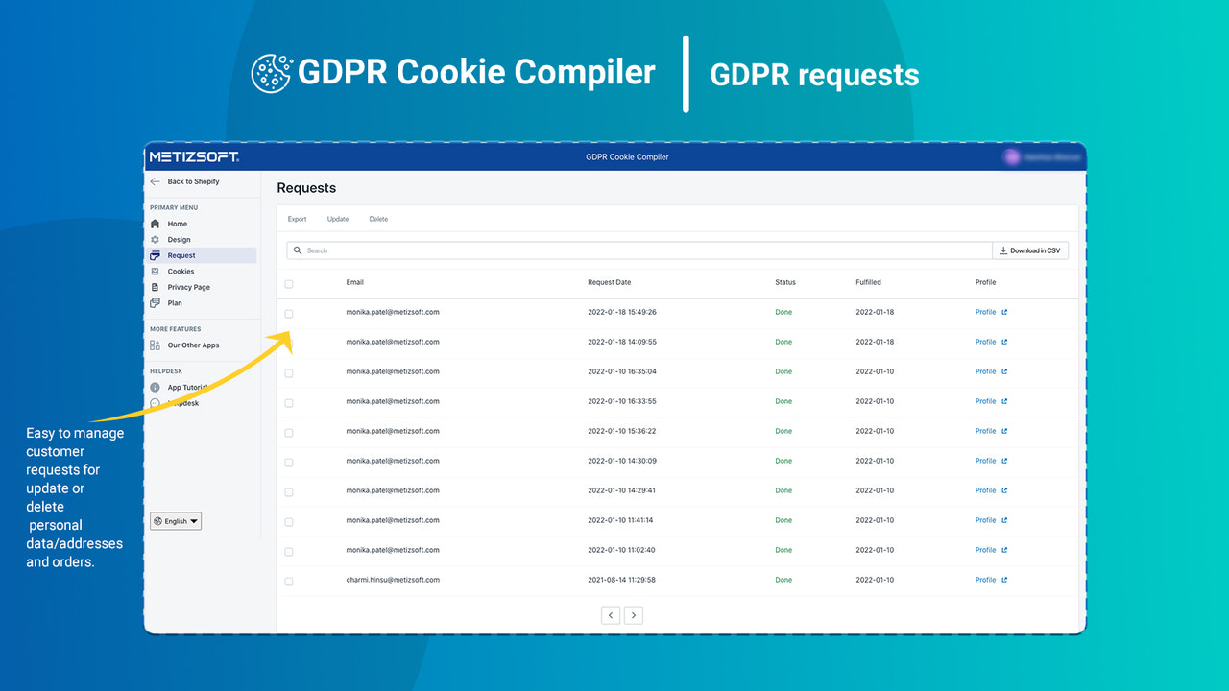Click the next-page chevron below the table
This screenshot has height=691, width=1229.
pyautogui.click(x=633, y=614)
